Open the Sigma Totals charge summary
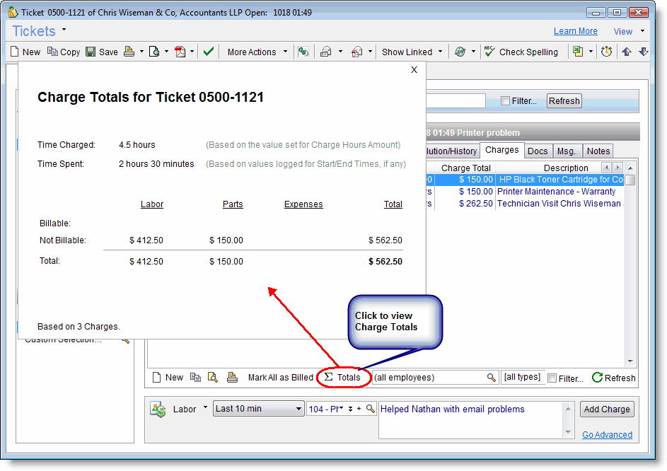 coord(342,378)
